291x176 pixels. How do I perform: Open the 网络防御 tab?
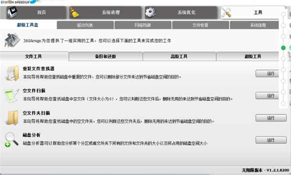click(143, 25)
